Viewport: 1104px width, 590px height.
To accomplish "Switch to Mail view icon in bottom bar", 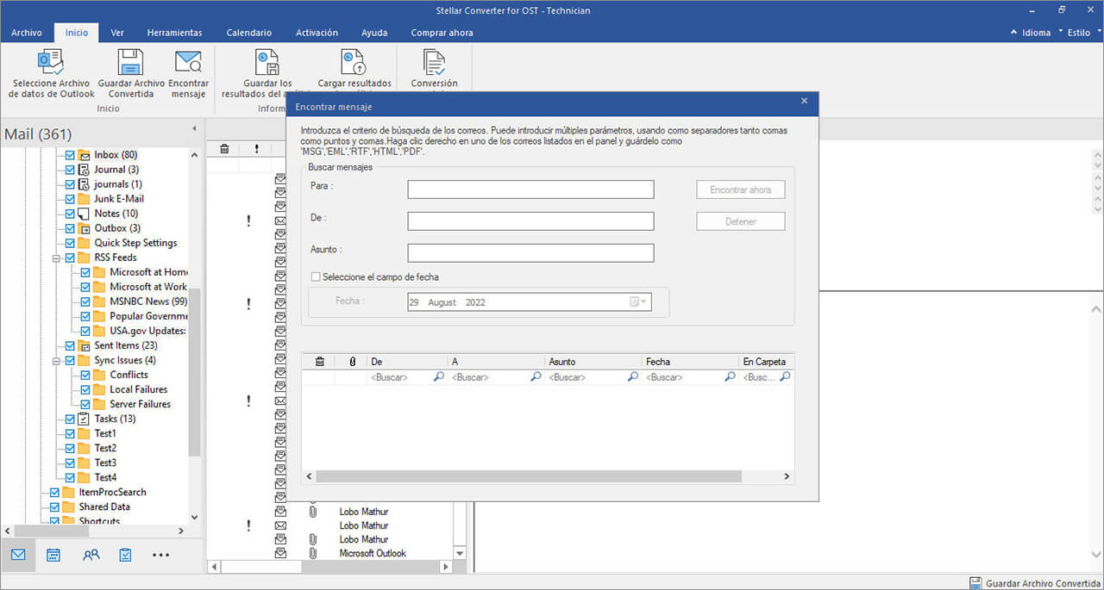I will coord(18,555).
